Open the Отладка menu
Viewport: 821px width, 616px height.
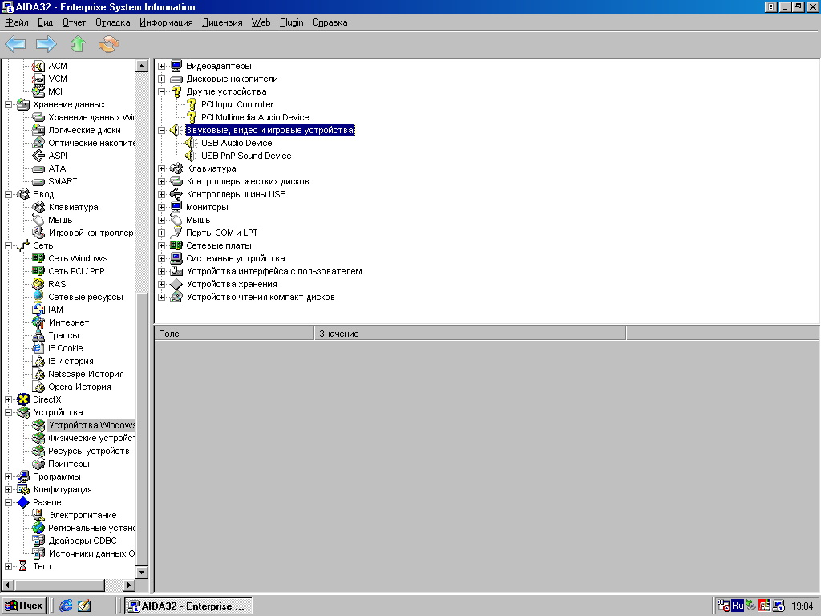coord(112,22)
